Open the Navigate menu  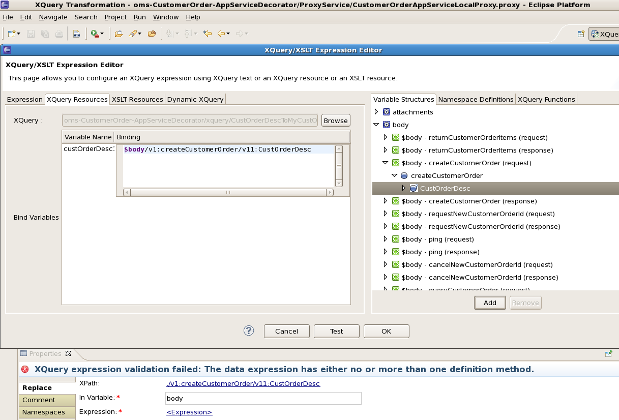pos(53,17)
